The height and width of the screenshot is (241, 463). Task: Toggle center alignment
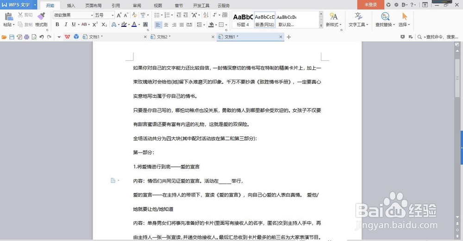166,25
